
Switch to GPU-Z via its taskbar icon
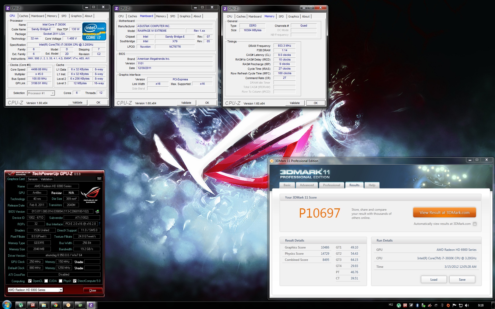pos(80,305)
